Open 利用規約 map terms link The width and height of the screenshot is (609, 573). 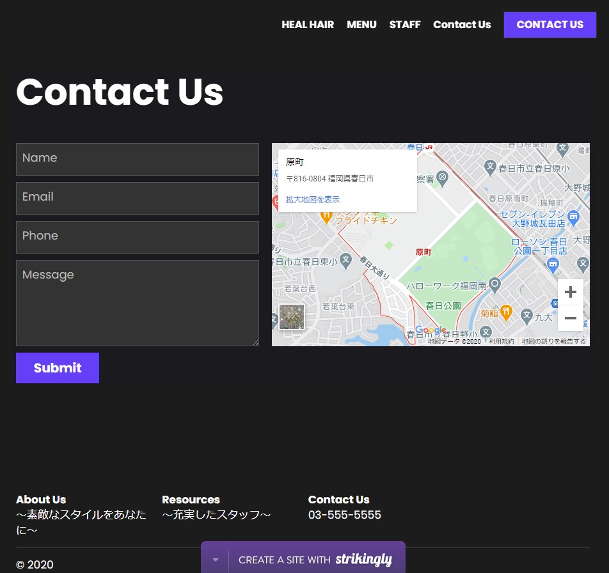coord(501,341)
